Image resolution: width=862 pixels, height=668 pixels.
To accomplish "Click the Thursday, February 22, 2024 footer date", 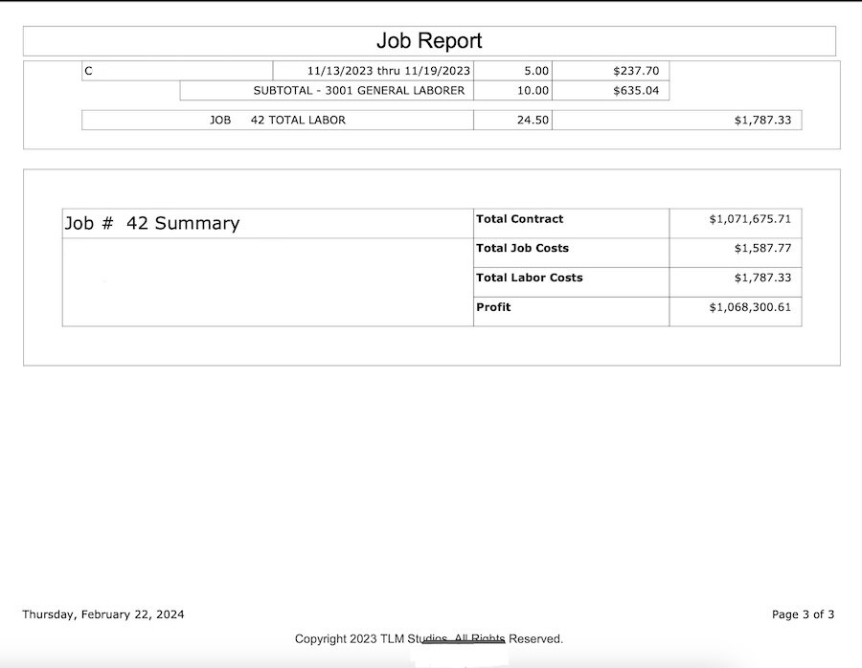I will pyautogui.click(x=103, y=614).
